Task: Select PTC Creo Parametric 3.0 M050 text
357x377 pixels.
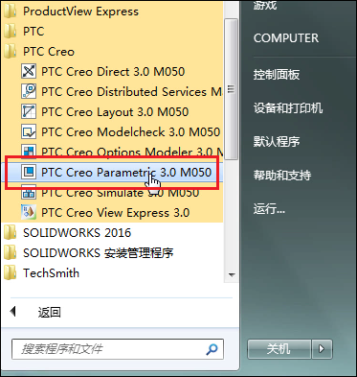Action: [126, 173]
